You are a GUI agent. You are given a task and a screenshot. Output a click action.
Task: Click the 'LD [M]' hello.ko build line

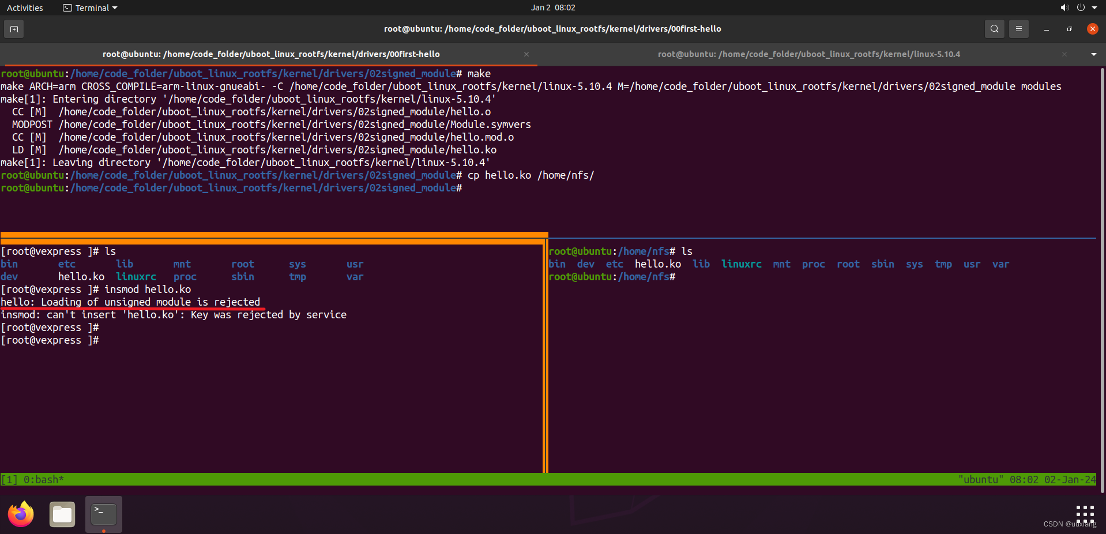click(x=254, y=150)
